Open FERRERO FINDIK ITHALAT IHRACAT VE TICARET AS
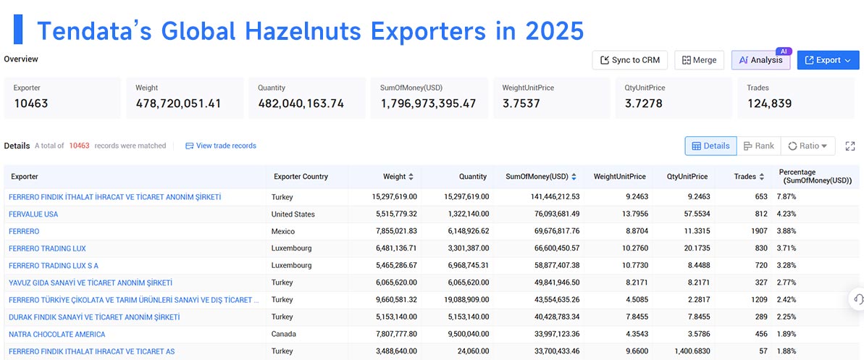864x360 pixels. (91, 351)
